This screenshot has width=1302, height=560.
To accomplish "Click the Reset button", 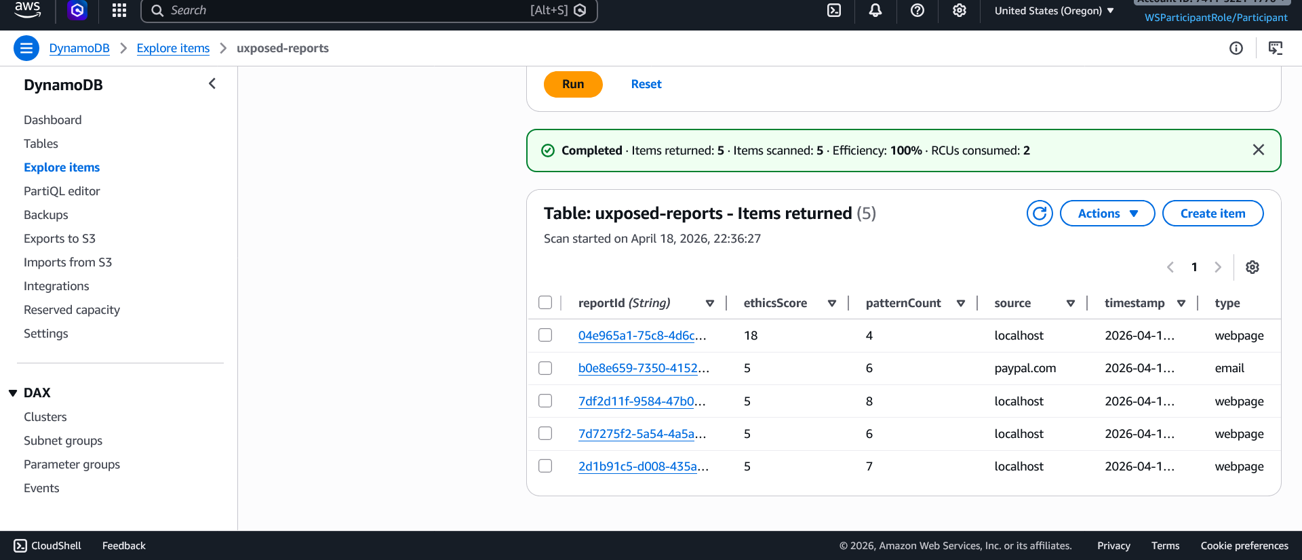I will pyautogui.click(x=646, y=84).
